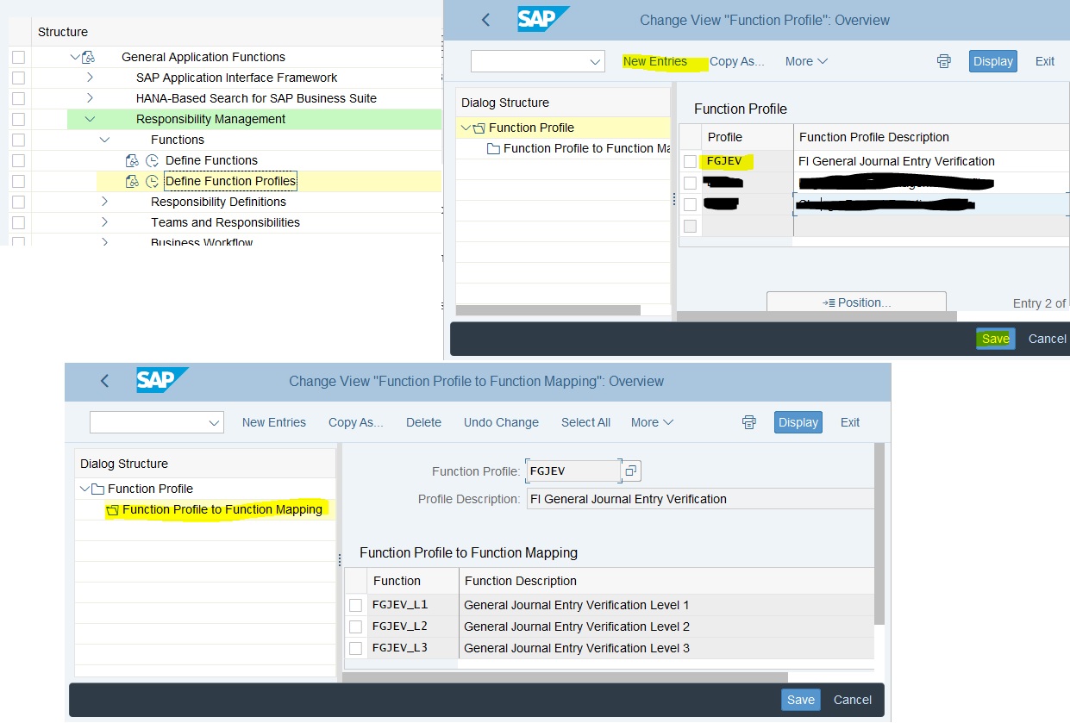Open the command field dropdown in the lower window
1070x723 pixels.
pyautogui.click(x=214, y=422)
